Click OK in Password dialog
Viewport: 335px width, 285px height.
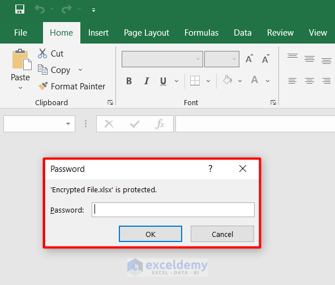coord(151,234)
